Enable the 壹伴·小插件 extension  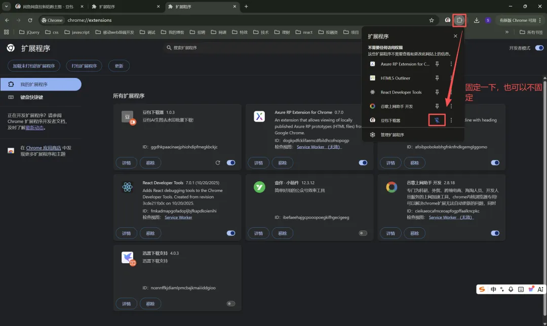coord(363,233)
